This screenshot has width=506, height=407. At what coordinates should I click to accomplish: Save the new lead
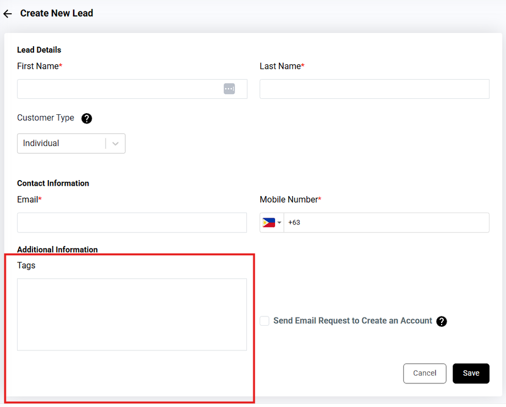click(471, 373)
